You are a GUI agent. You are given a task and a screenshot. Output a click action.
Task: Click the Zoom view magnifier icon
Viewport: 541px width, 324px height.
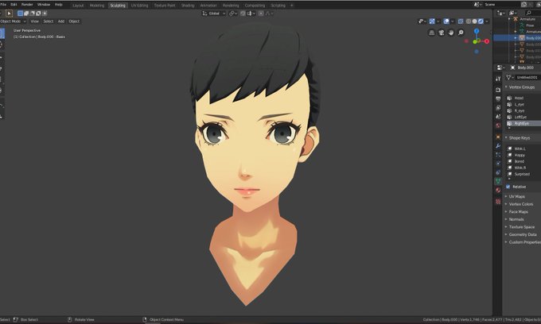(x=461, y=33)
